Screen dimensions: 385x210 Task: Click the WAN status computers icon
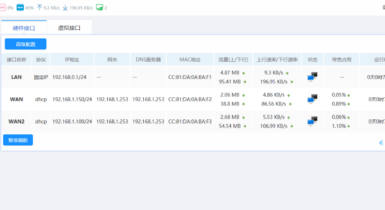pyautogui.click(x=312, y=99)
